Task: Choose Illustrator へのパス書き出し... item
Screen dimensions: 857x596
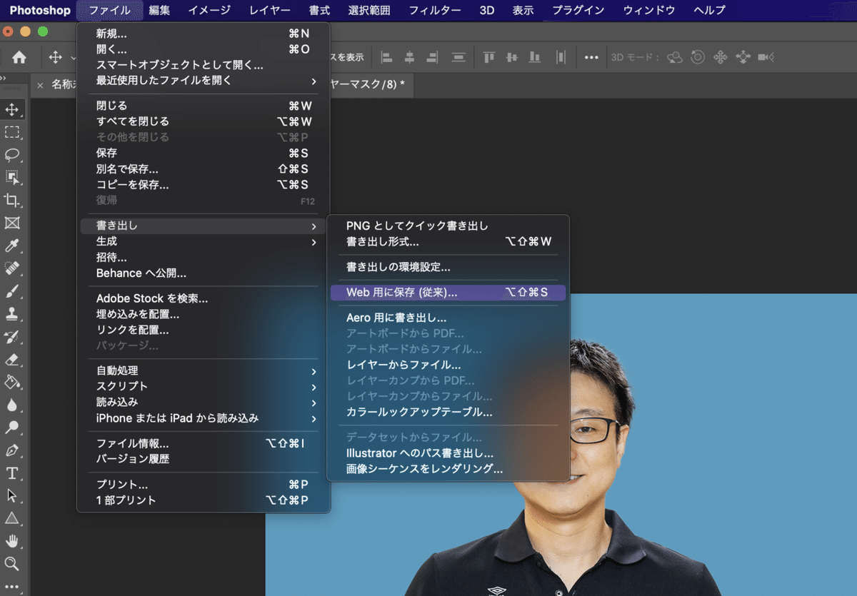Action: 447,453
